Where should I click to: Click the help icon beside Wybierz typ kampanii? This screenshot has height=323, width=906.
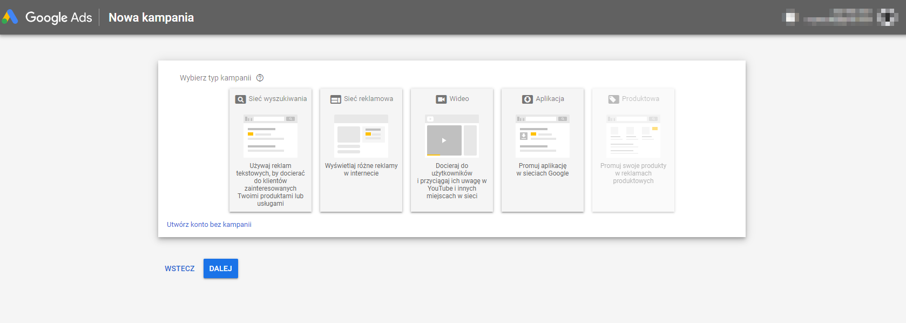(x=260, y=78)
